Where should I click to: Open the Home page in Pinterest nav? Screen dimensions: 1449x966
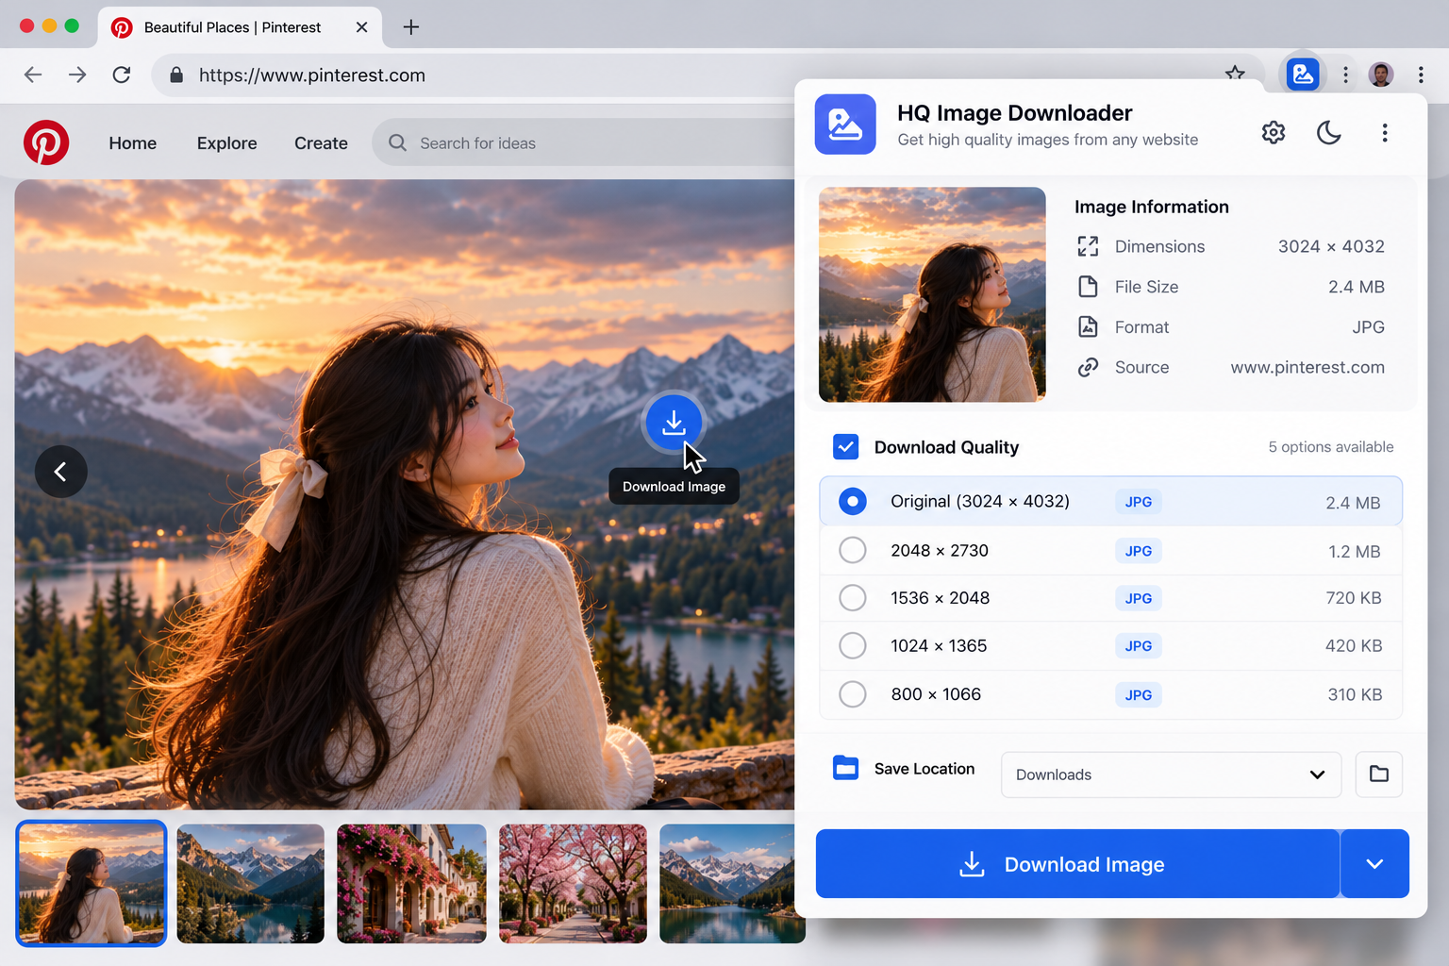pos(133,143)
